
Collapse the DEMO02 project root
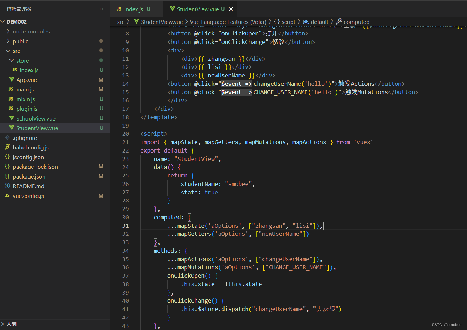coord(2,22)
